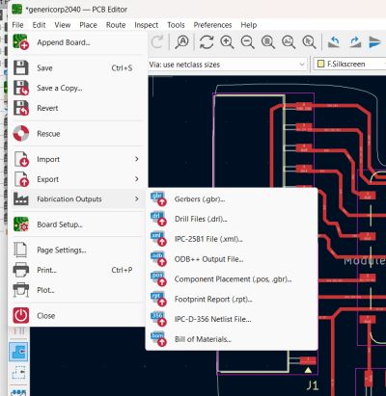The image size is (386, 396).
Task: Click Fabrication Outputs factory icon
Action: click(x=21, y=199)
